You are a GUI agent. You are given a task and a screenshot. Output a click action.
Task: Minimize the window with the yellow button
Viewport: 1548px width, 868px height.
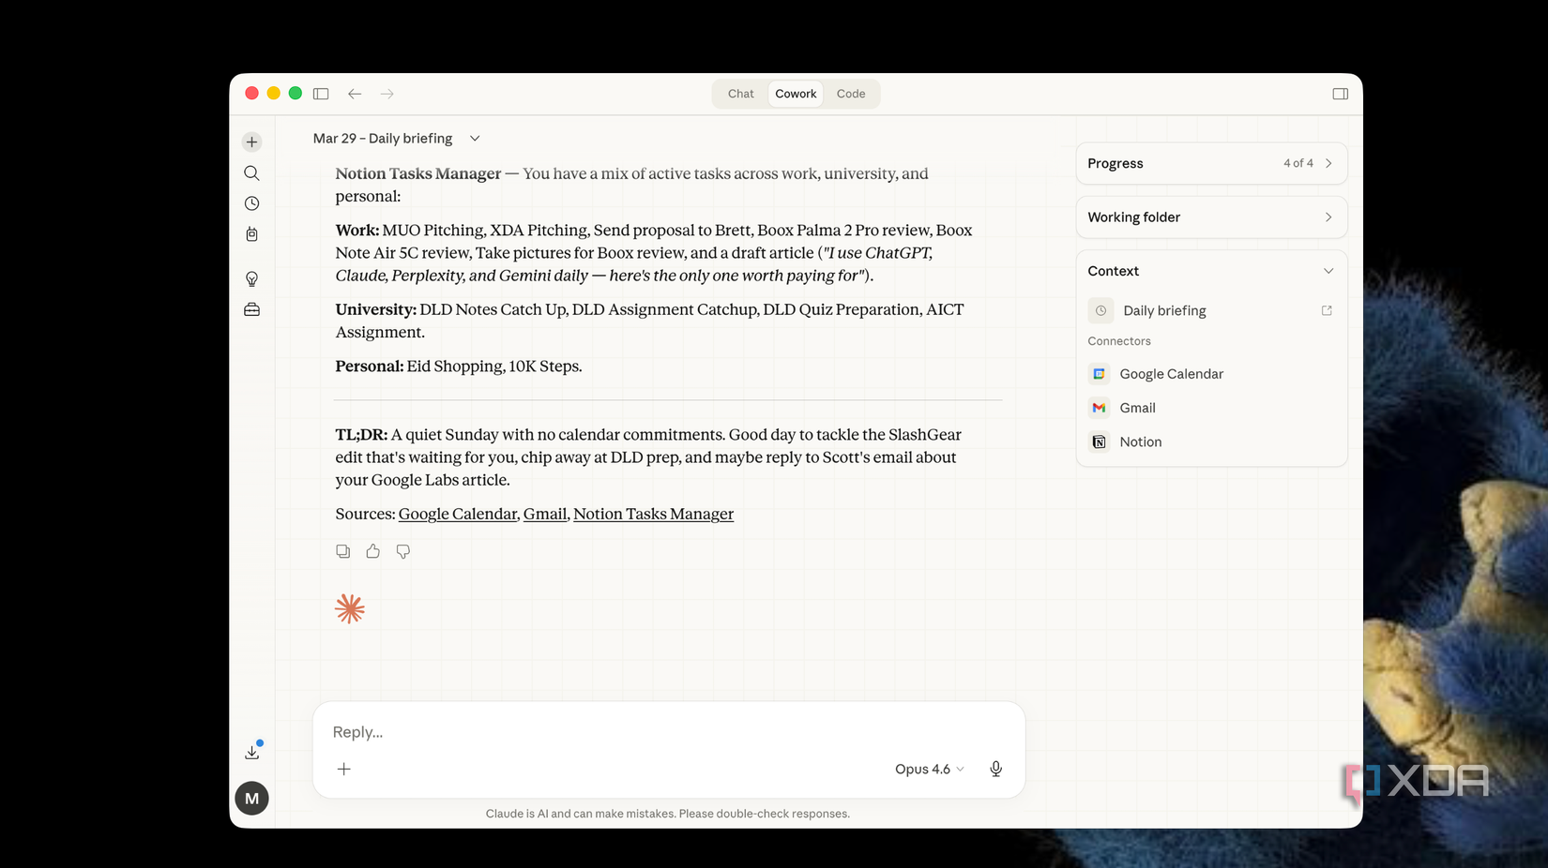(x=273, y=94)
